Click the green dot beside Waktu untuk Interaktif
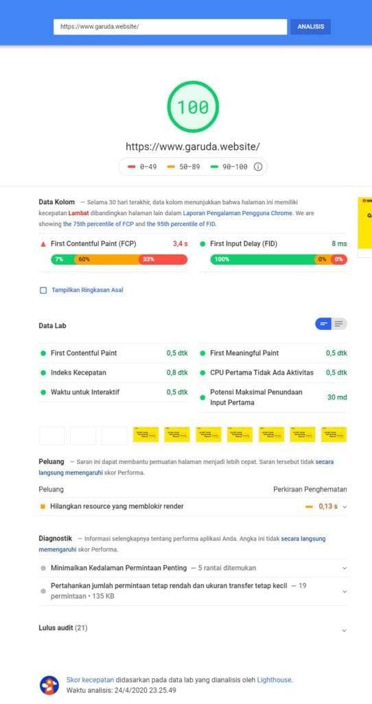This screenshot has height=704, width=372. 43,392
